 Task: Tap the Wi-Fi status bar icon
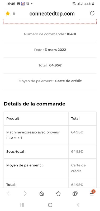[x=74, y=4]
